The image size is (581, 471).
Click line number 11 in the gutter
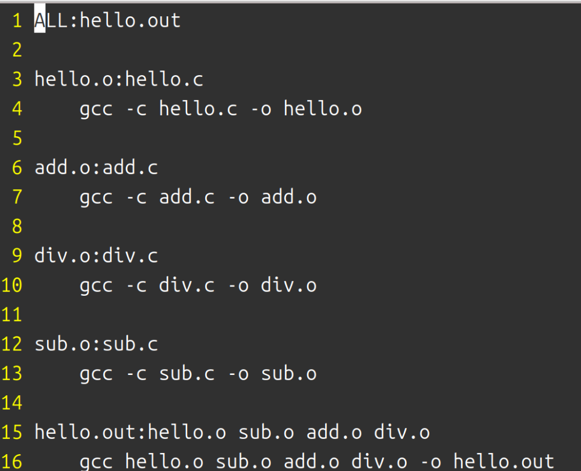[12, 315]
